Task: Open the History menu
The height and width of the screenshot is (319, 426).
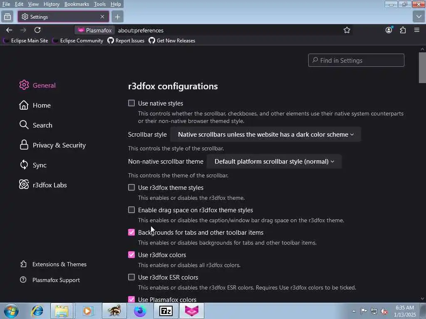Action: pyautogui.click(x=51, y=4)
